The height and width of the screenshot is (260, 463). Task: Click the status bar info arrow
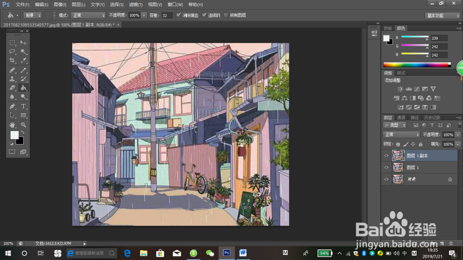click(x=84, y=243)
